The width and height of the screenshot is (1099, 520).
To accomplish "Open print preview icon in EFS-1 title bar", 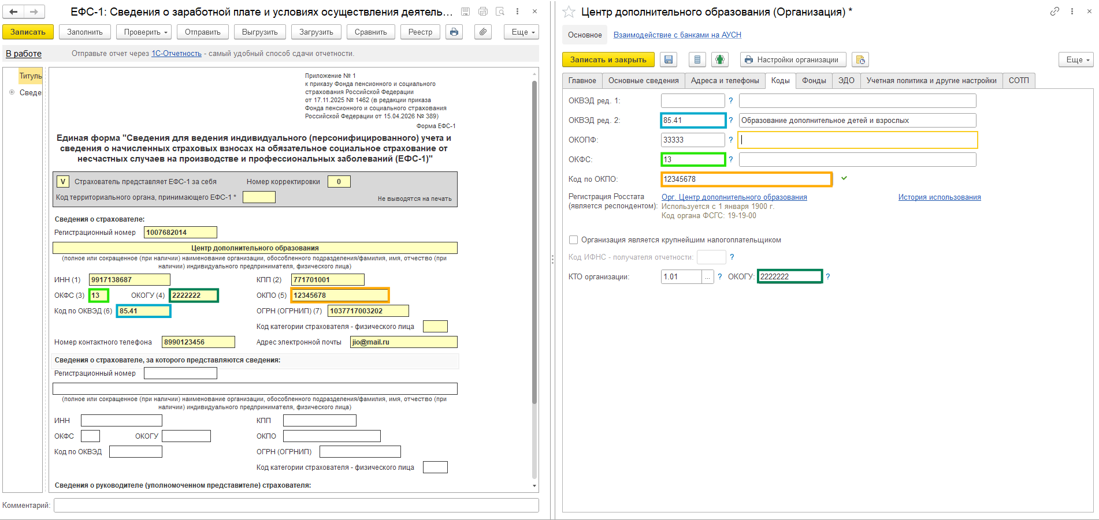I will click(x=500, y=12).
